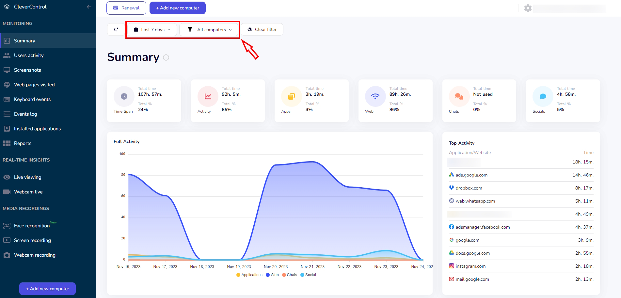Click the Summary info icon

click(x=166, y=57)
